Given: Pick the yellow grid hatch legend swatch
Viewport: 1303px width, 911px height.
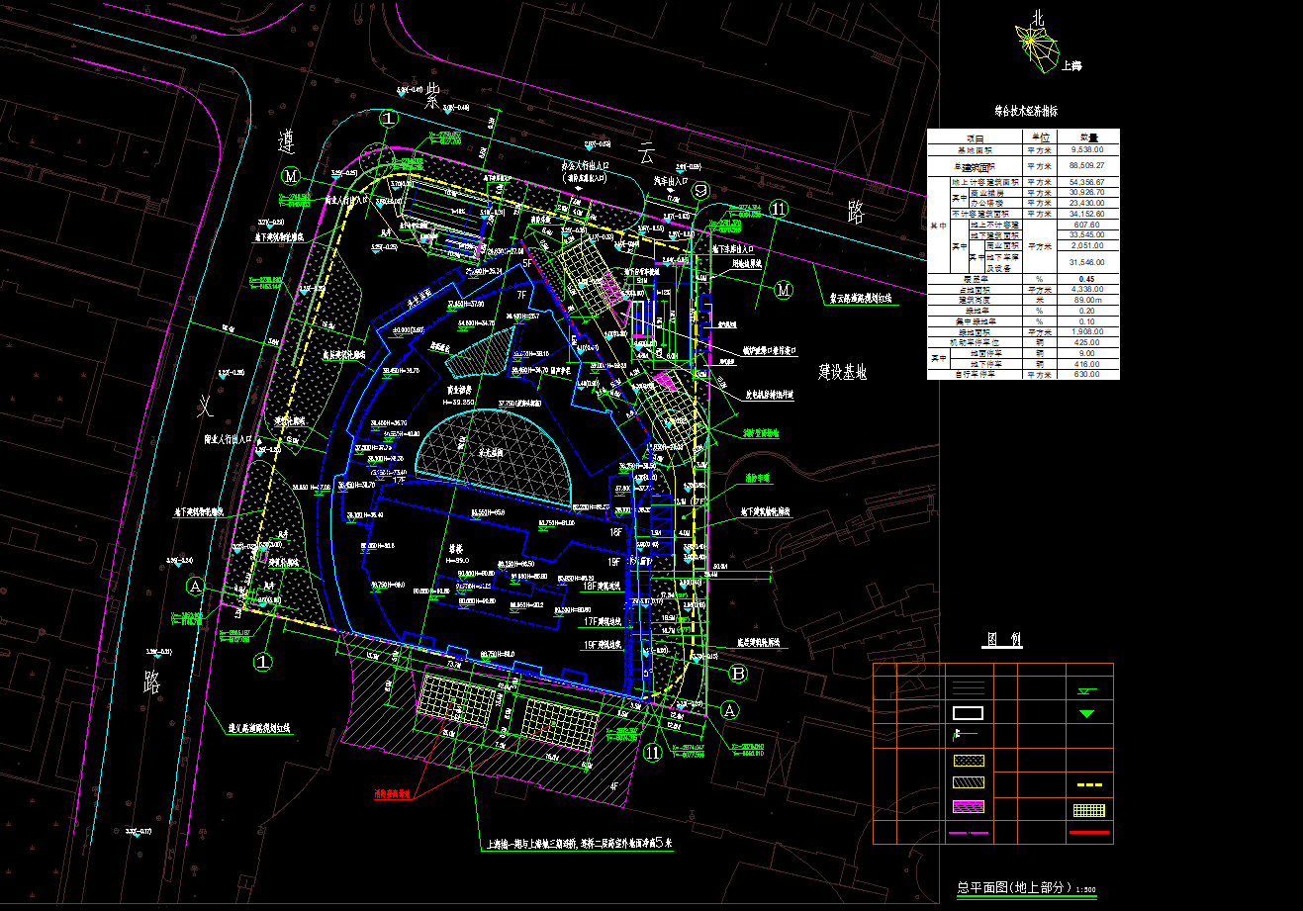Looking at the screenshot, I should tap(1089, 809).
